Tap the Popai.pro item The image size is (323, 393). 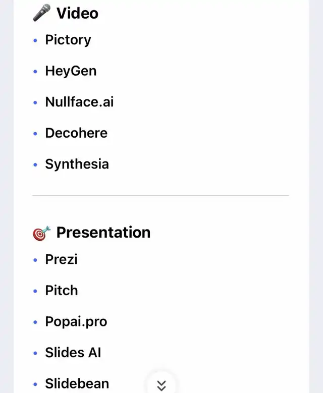(76, 321)
